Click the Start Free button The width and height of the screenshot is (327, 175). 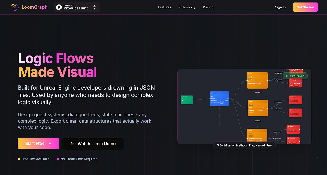point(38,144)
